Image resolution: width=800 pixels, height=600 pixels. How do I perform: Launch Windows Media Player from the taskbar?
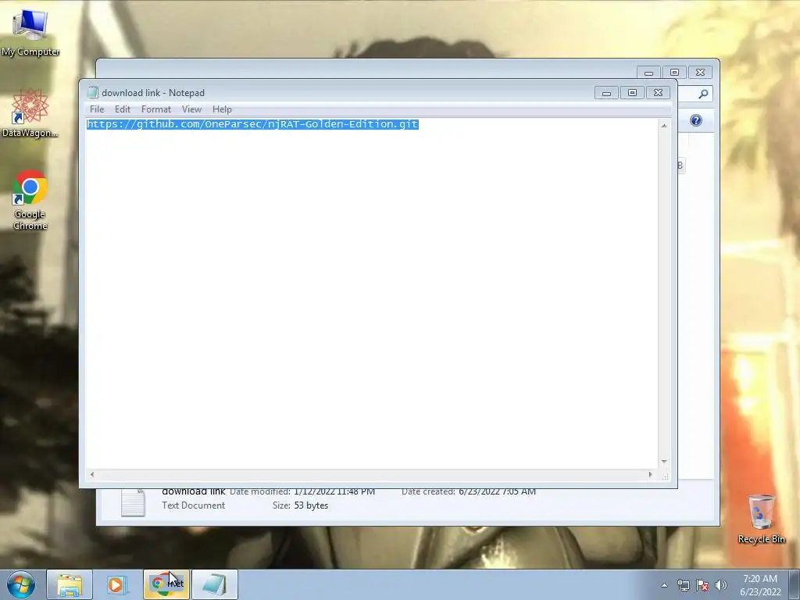point(117,584)
